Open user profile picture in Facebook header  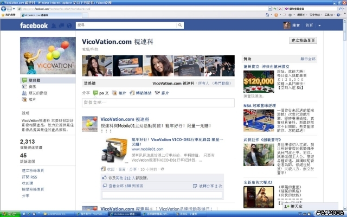287,25
